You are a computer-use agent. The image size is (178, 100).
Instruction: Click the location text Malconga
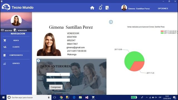[x=72, y=54]
